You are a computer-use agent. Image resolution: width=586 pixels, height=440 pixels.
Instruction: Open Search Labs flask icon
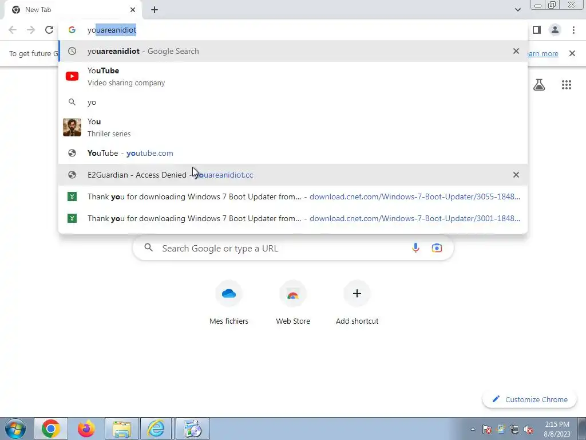click(539, 85)
